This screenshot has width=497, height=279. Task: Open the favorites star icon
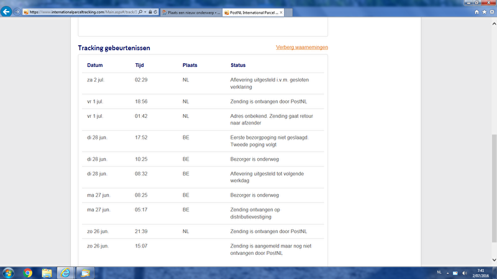pos(484,11)
